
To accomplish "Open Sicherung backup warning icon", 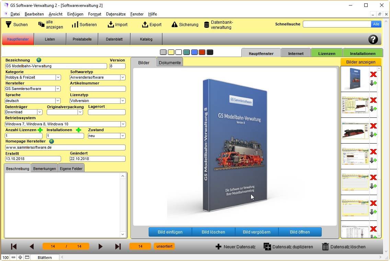I will click(x=174, y=24).
